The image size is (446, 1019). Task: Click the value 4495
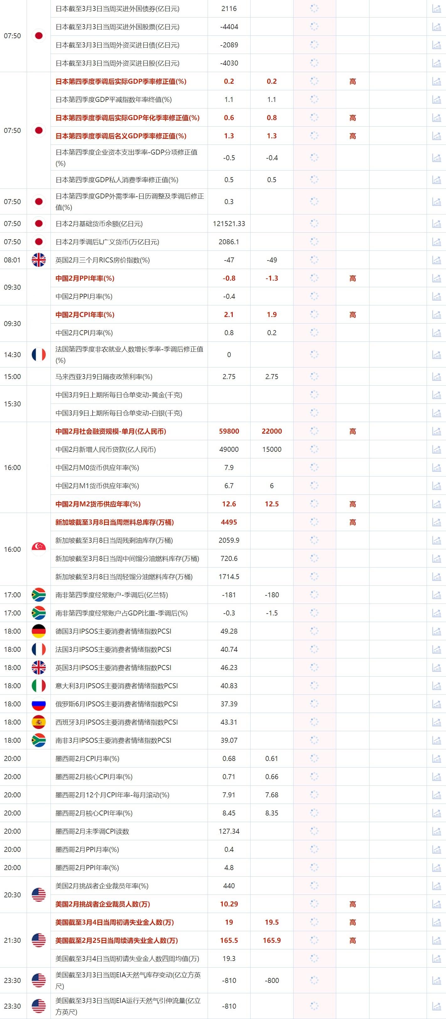229,523
